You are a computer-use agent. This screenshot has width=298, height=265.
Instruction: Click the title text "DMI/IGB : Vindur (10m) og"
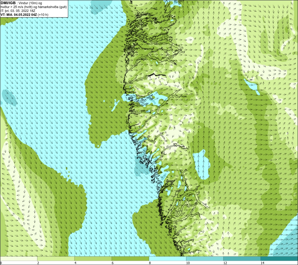click(x=21, y=3)
